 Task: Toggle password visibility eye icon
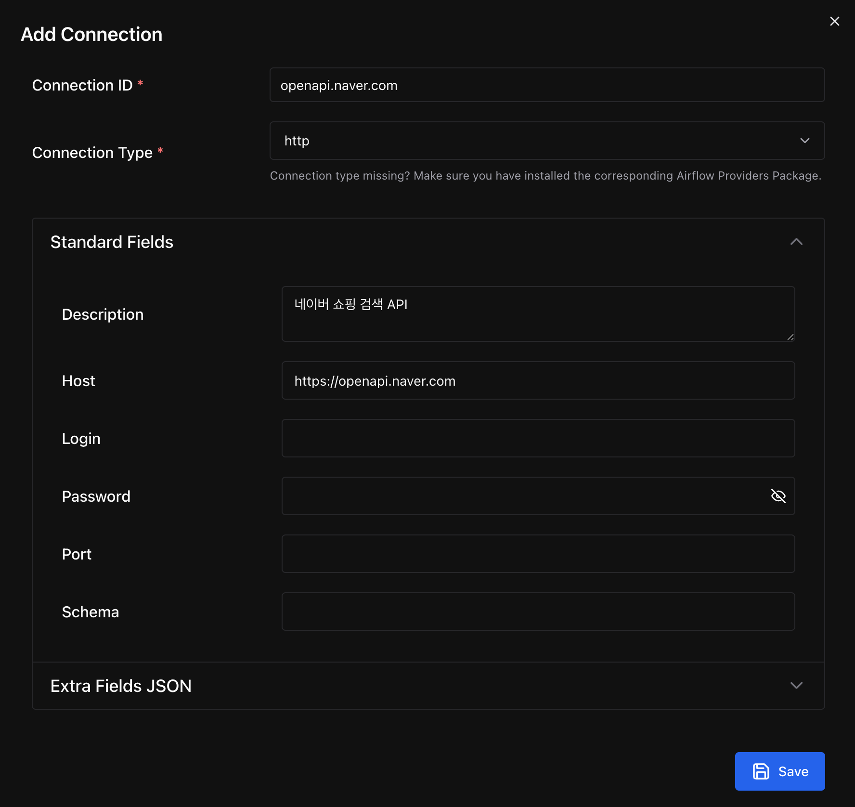[x=778, y=496]
